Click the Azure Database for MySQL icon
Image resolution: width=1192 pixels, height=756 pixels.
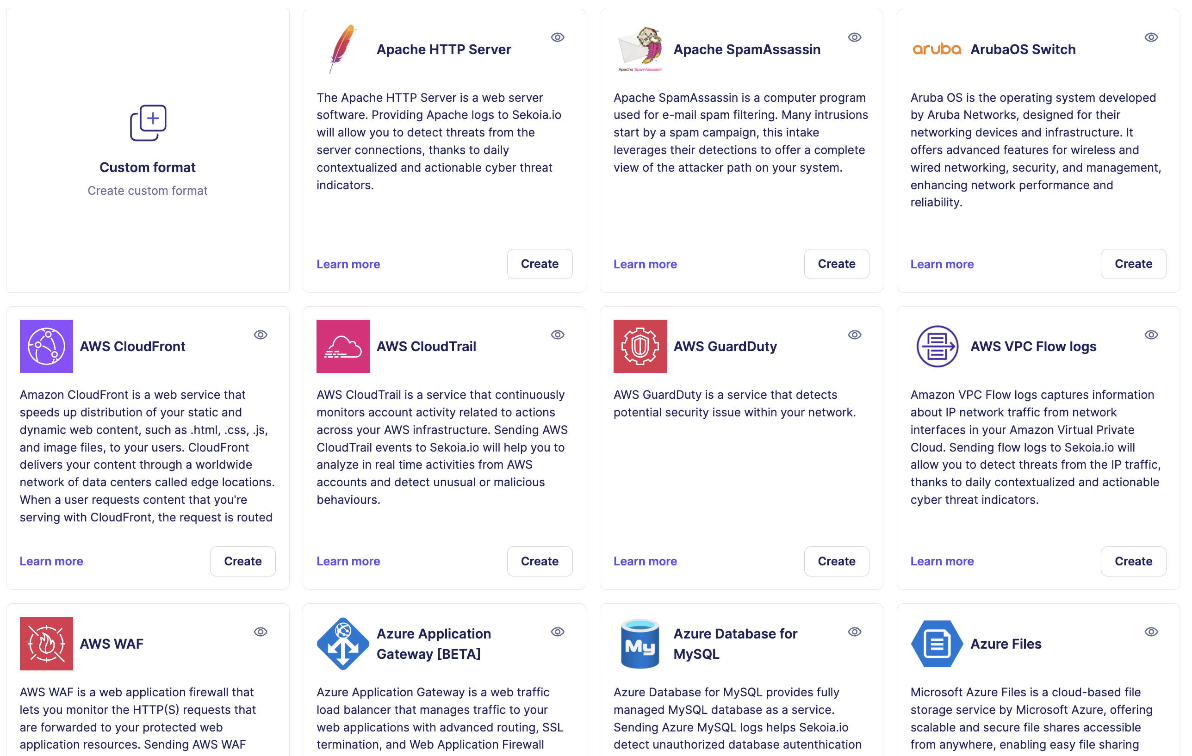click(639, 643)
